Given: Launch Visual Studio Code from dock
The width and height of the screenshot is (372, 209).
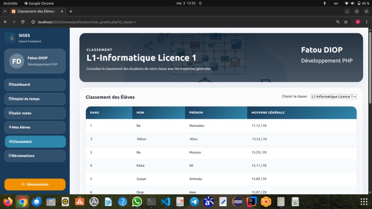Looking at the screenshot, I should coord(166,202).
